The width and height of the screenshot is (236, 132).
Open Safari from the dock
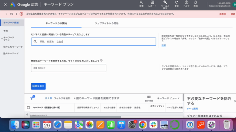click(x=58, y=125)
